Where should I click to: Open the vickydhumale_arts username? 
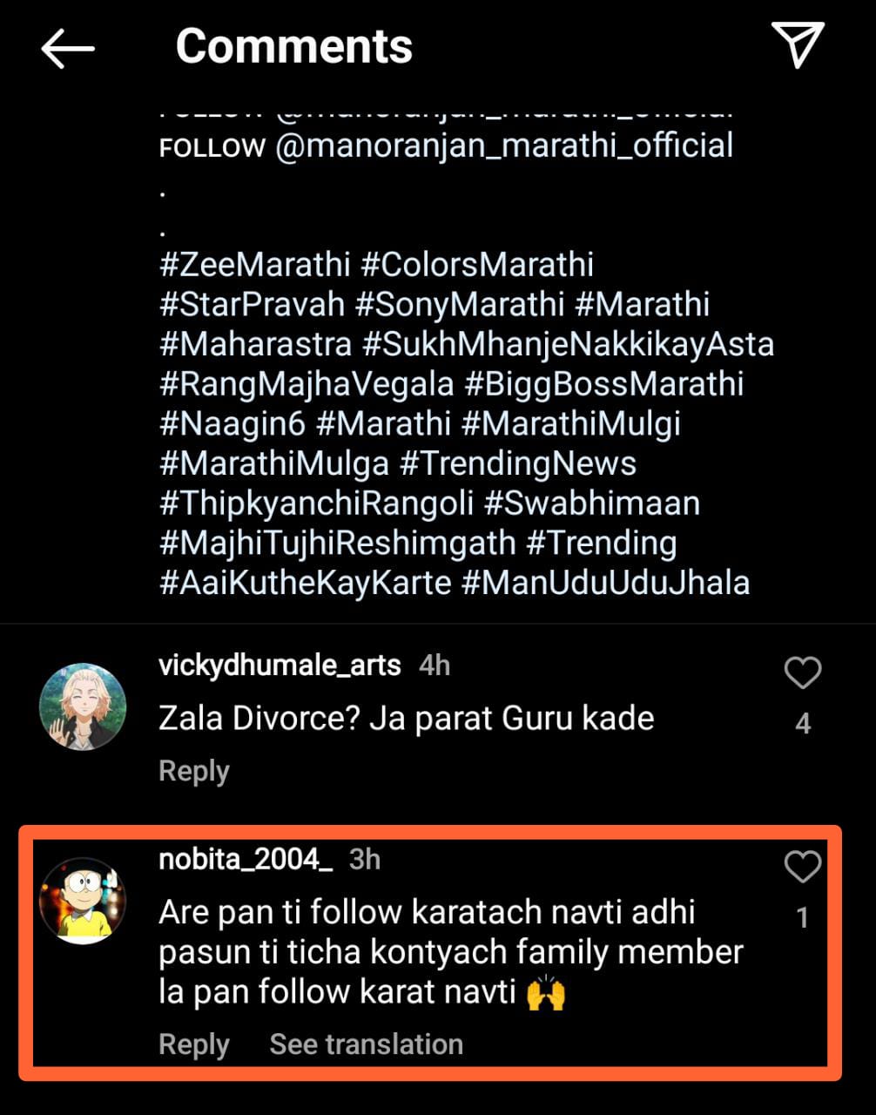tap(280, 666)
